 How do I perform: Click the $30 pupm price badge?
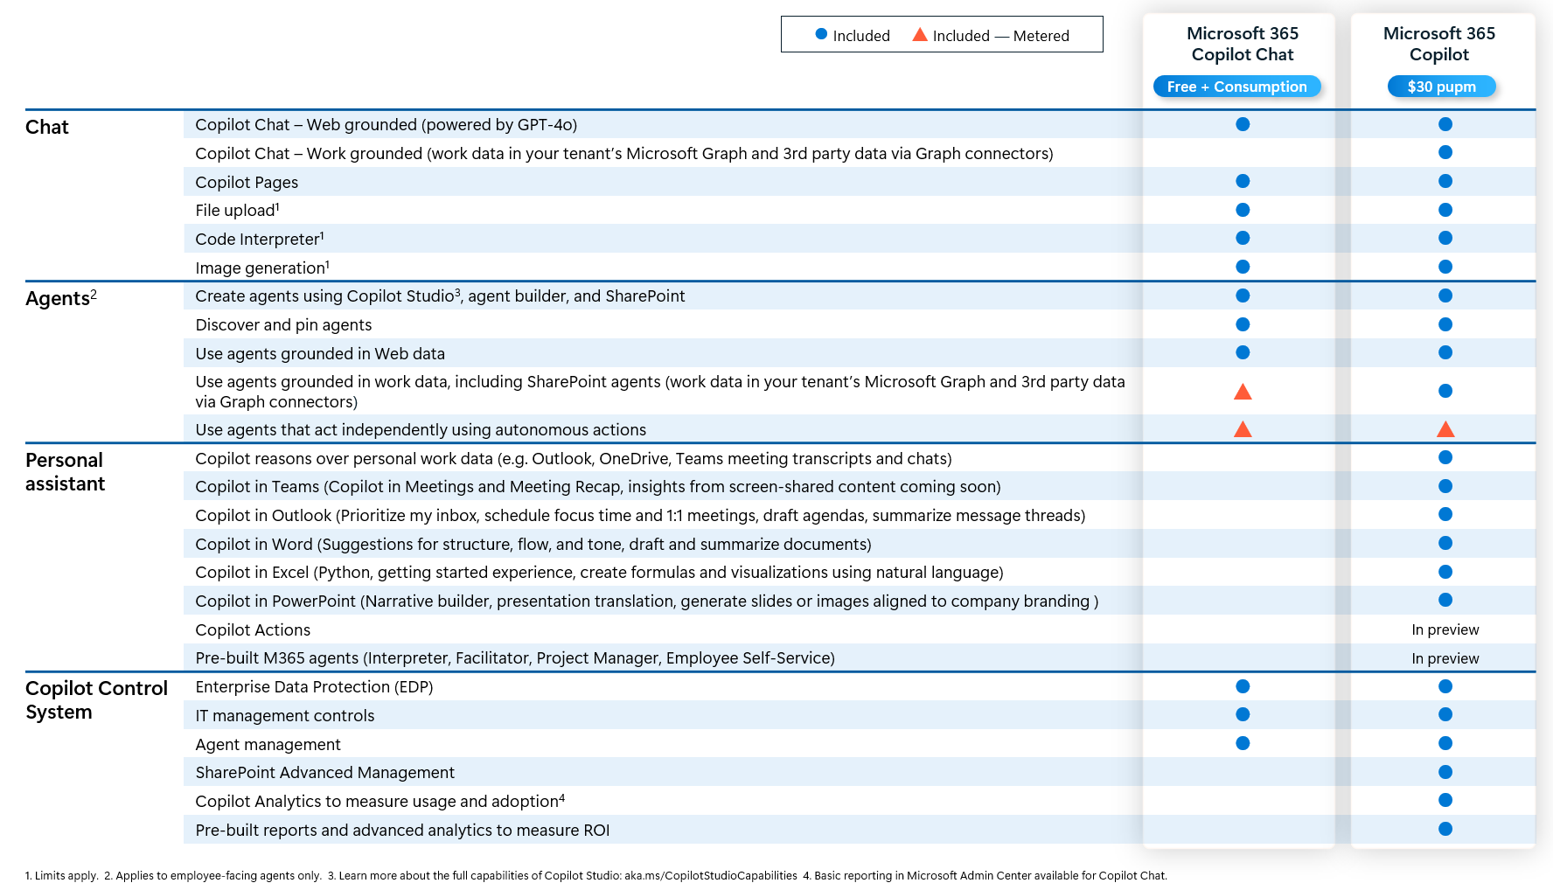(x=1441, y=86)
